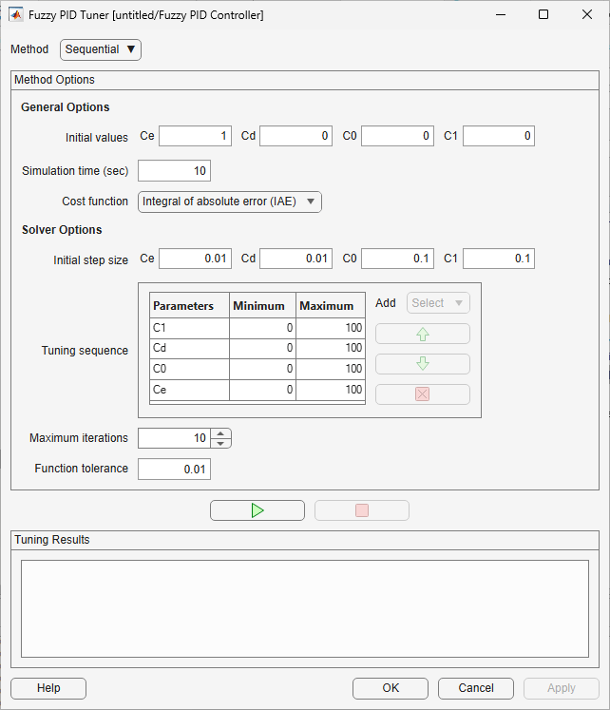Edit the C0 initial value field
This screenshot has height=710, width=610.
point(397,136)
